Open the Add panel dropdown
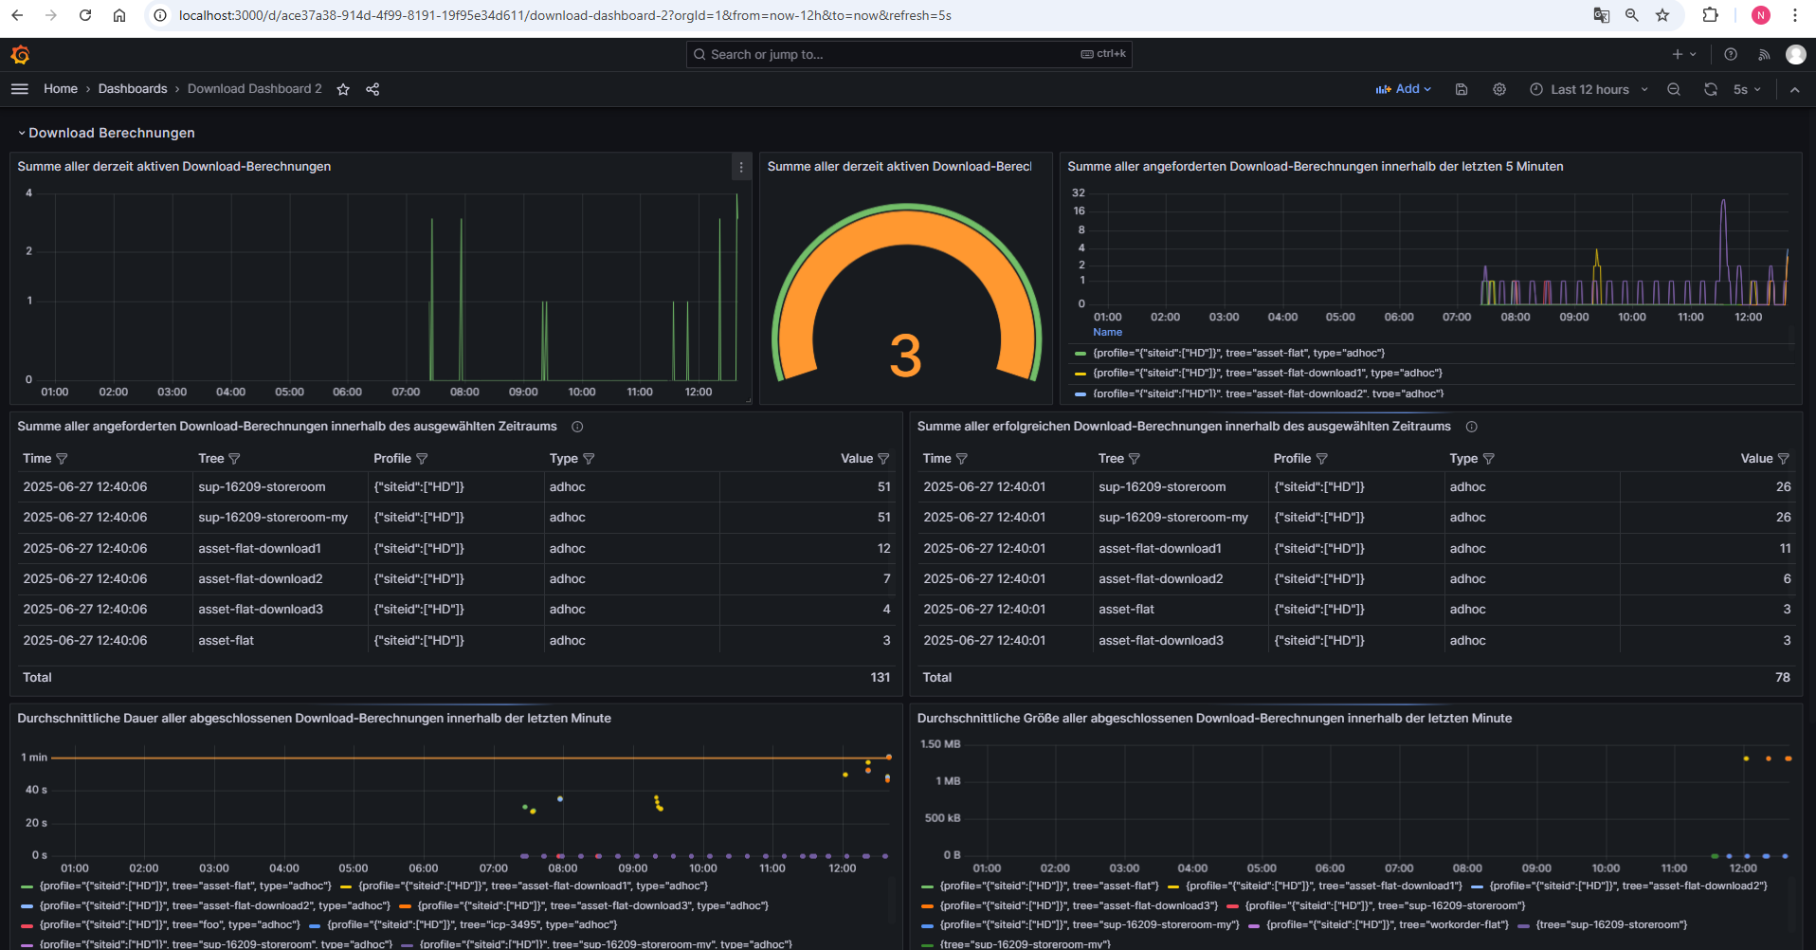The width and height of the screenshot is (1816, 950). click(1404, 89)
